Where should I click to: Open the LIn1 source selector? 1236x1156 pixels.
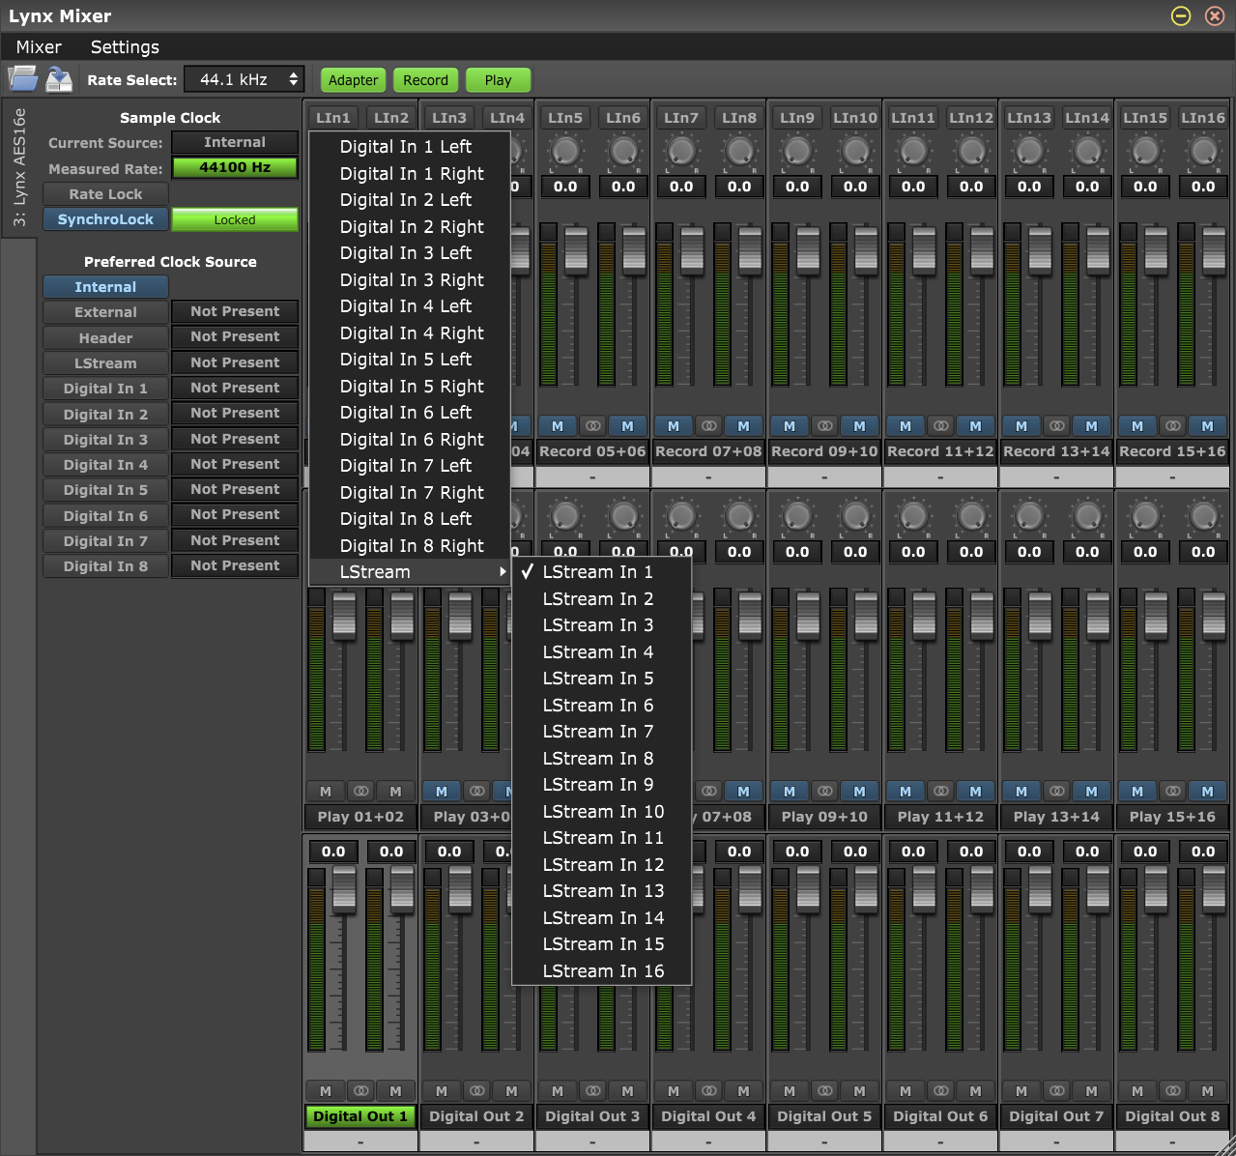[x=333, y=118]
